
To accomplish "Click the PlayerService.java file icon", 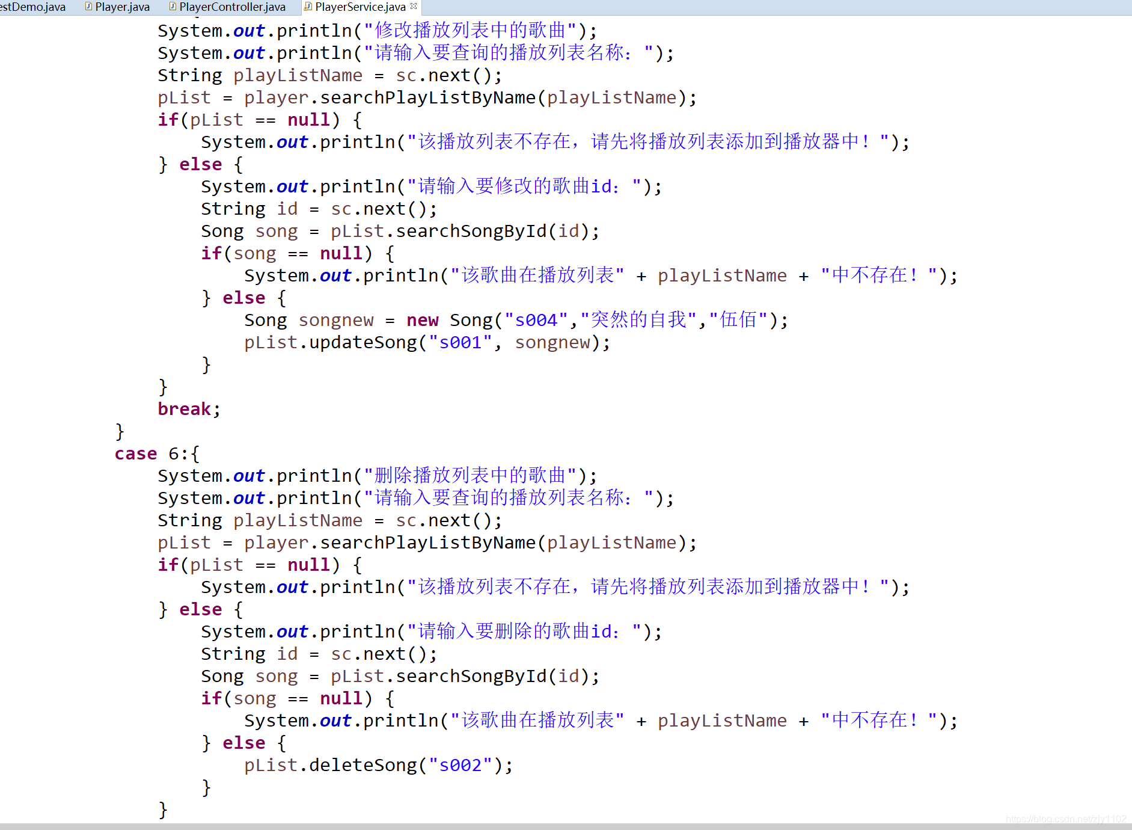I will (308, 7).
